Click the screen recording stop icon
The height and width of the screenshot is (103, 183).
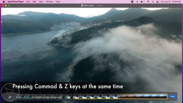coord(132,2)
